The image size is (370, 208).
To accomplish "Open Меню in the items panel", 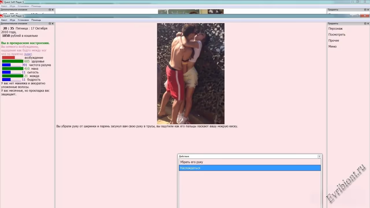I will coord(332,47).
